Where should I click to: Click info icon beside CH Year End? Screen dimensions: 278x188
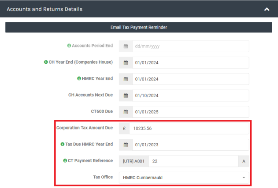[46, 62]
